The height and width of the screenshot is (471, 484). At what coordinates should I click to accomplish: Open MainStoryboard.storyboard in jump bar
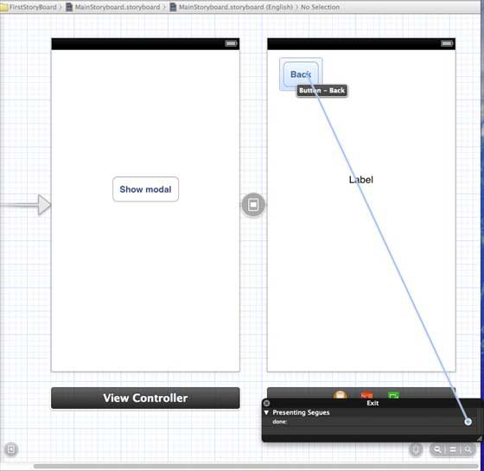pos(113,7)
